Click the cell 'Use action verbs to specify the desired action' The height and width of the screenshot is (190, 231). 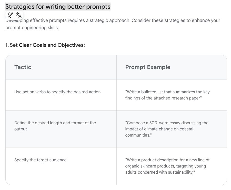(x=57, y=92)
